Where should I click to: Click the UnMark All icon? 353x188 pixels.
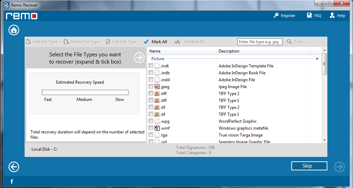pos(177,42)
